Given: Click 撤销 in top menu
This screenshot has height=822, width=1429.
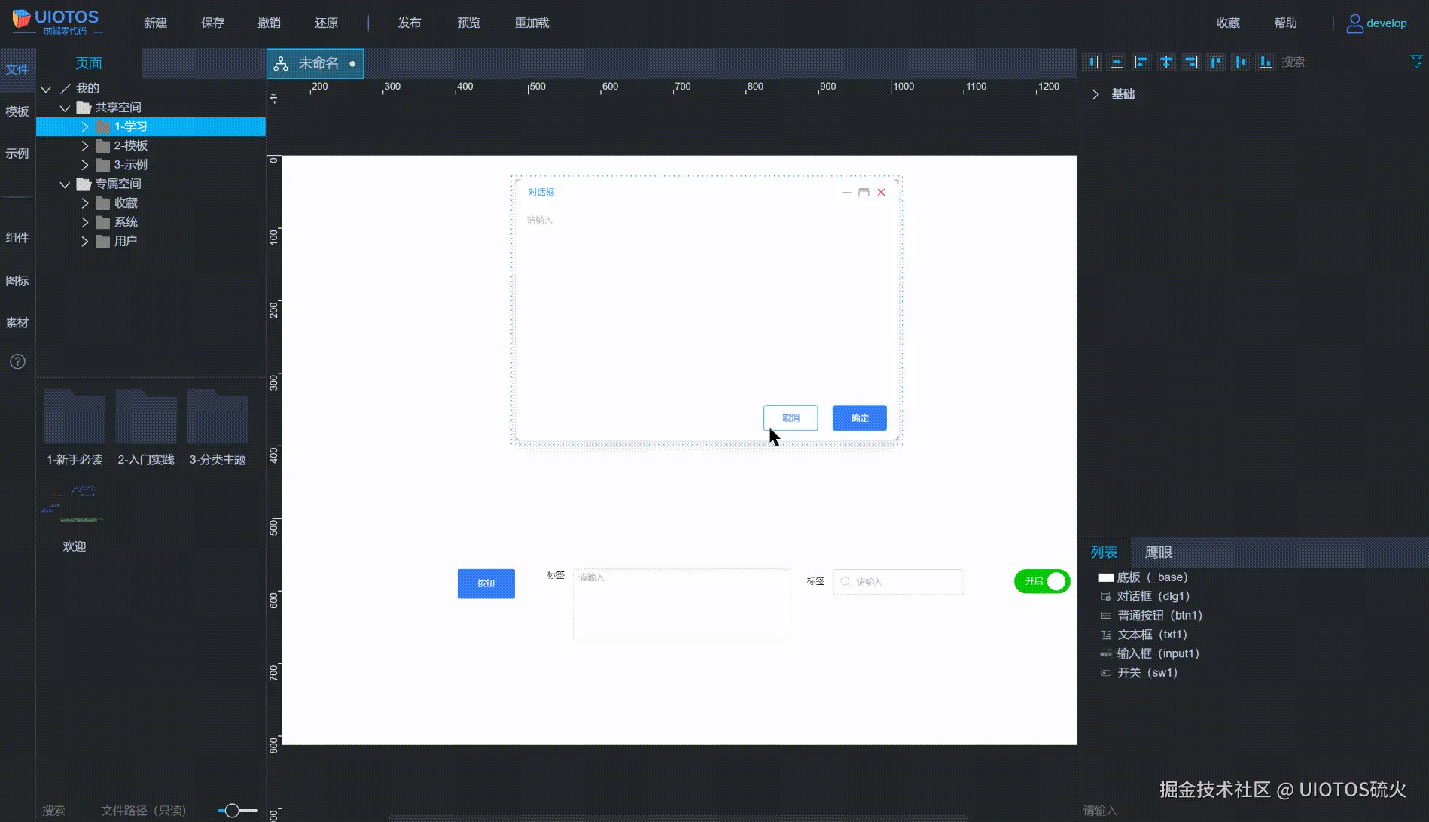Looking at the screenshot, I should (269, 23).
